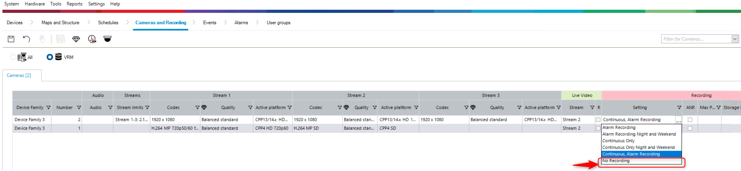Navigate to the User groups section

pyautogui.click(x=278, y=23)
